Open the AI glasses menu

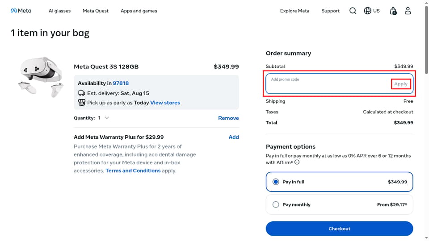59,11
